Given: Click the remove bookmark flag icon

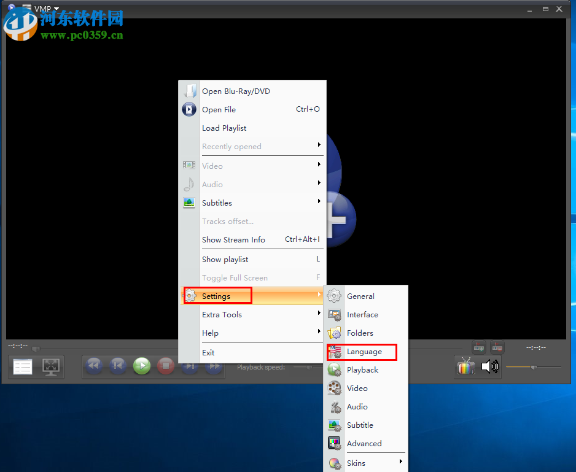Looking at the screenshot, I should click(496, 347).
